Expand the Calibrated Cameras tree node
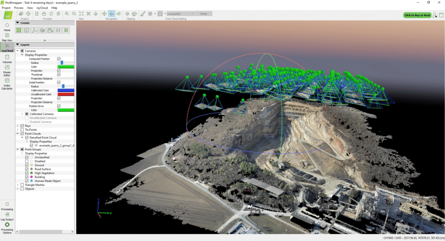The width and height of the screenshot is (445, 241). (x=22, y=114)
